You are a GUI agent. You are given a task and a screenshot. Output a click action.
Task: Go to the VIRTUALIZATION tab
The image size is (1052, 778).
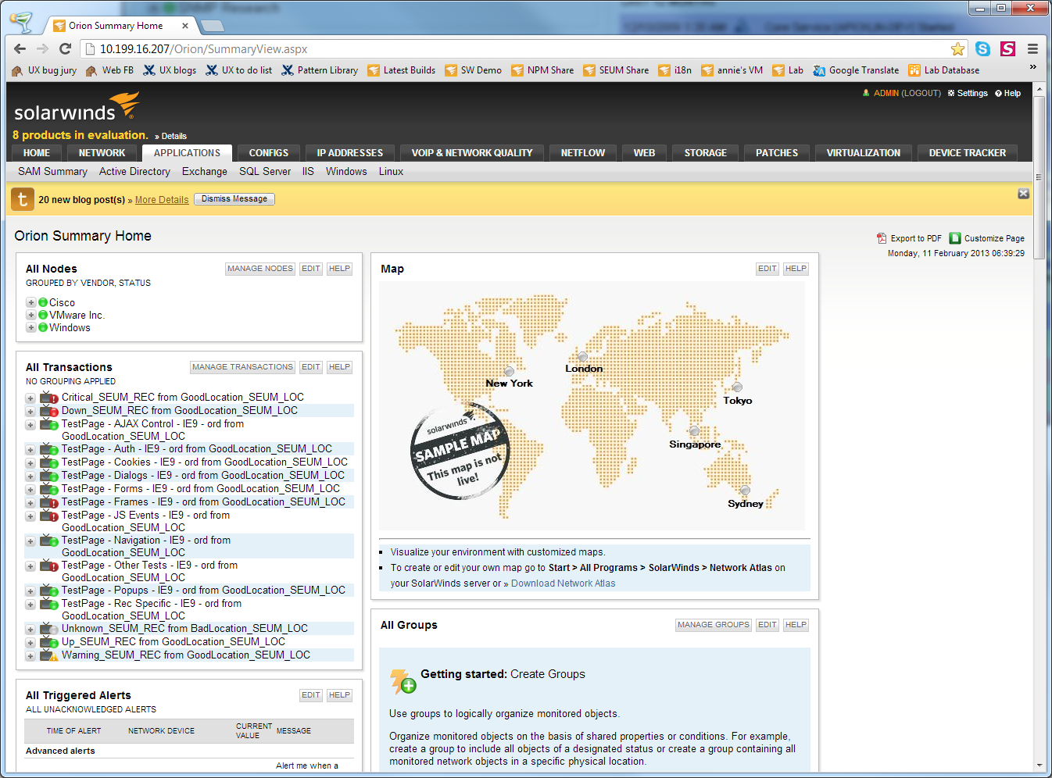point(864,153)
